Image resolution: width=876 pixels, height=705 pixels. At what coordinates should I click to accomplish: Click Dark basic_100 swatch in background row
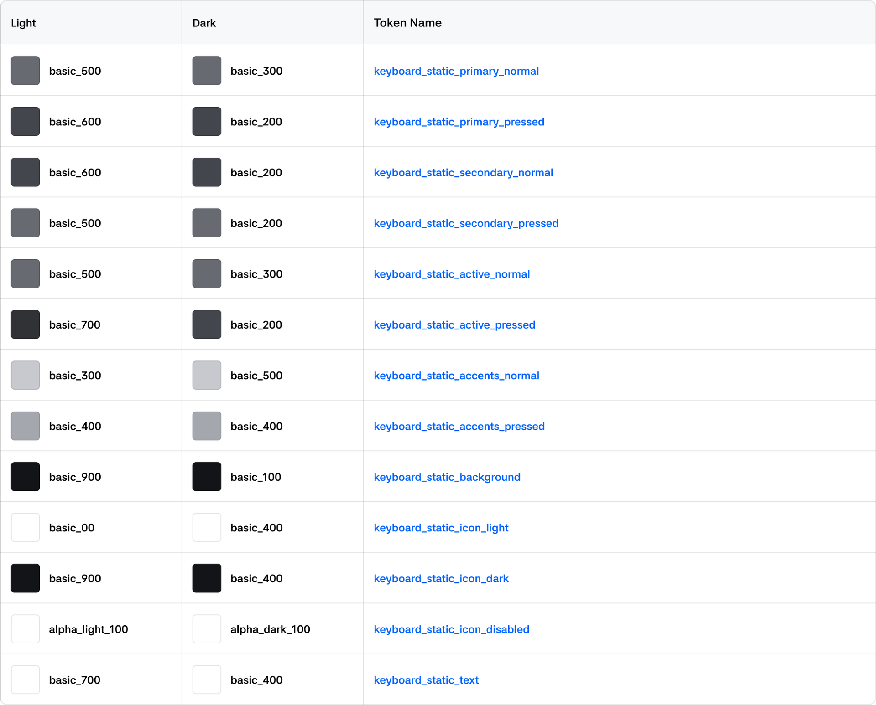point(207,477)
